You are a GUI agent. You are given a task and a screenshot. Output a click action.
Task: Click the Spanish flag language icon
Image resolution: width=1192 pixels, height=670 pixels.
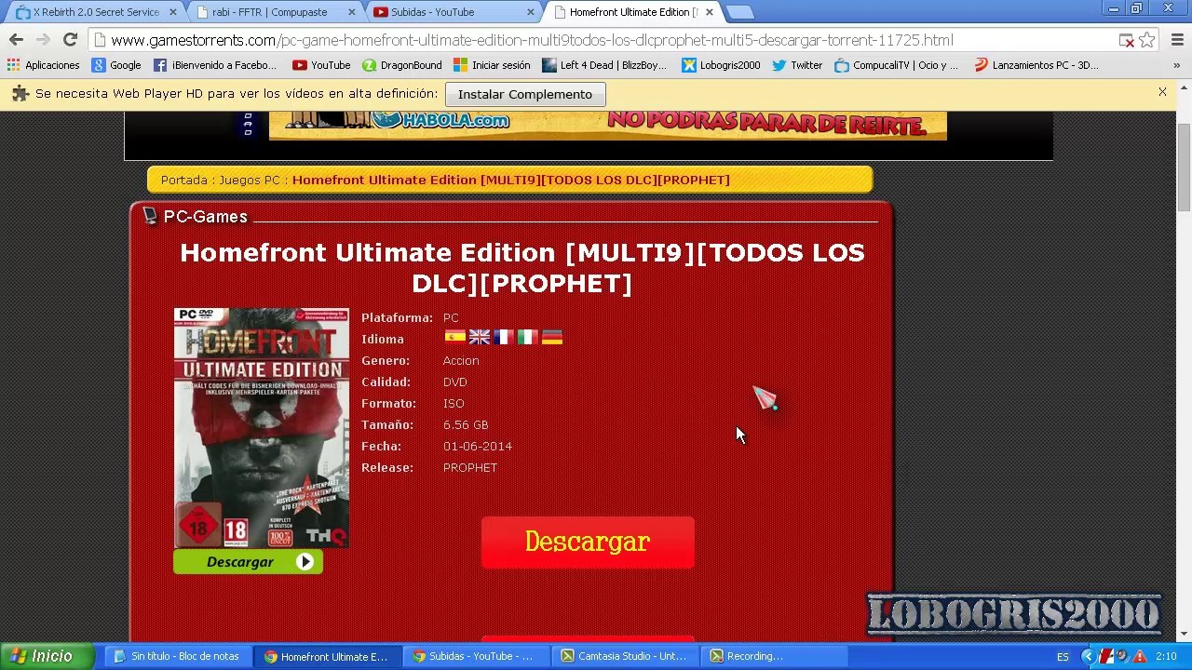coord(454,337)
